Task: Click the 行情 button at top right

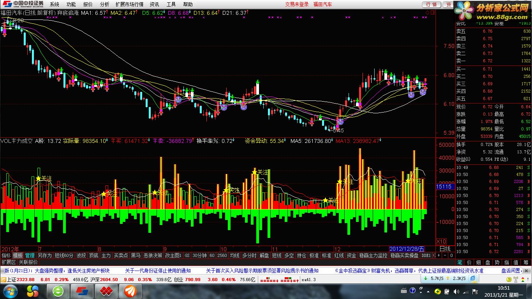Action: pyautogui.click(x=432, y=4)
